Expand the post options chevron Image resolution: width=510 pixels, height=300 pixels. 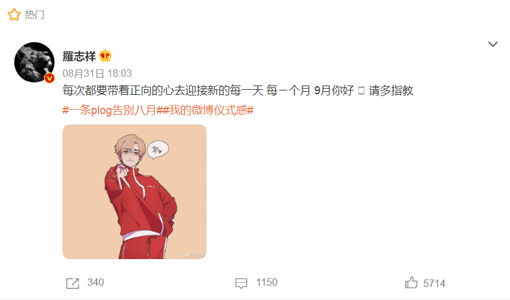[493, 44]
